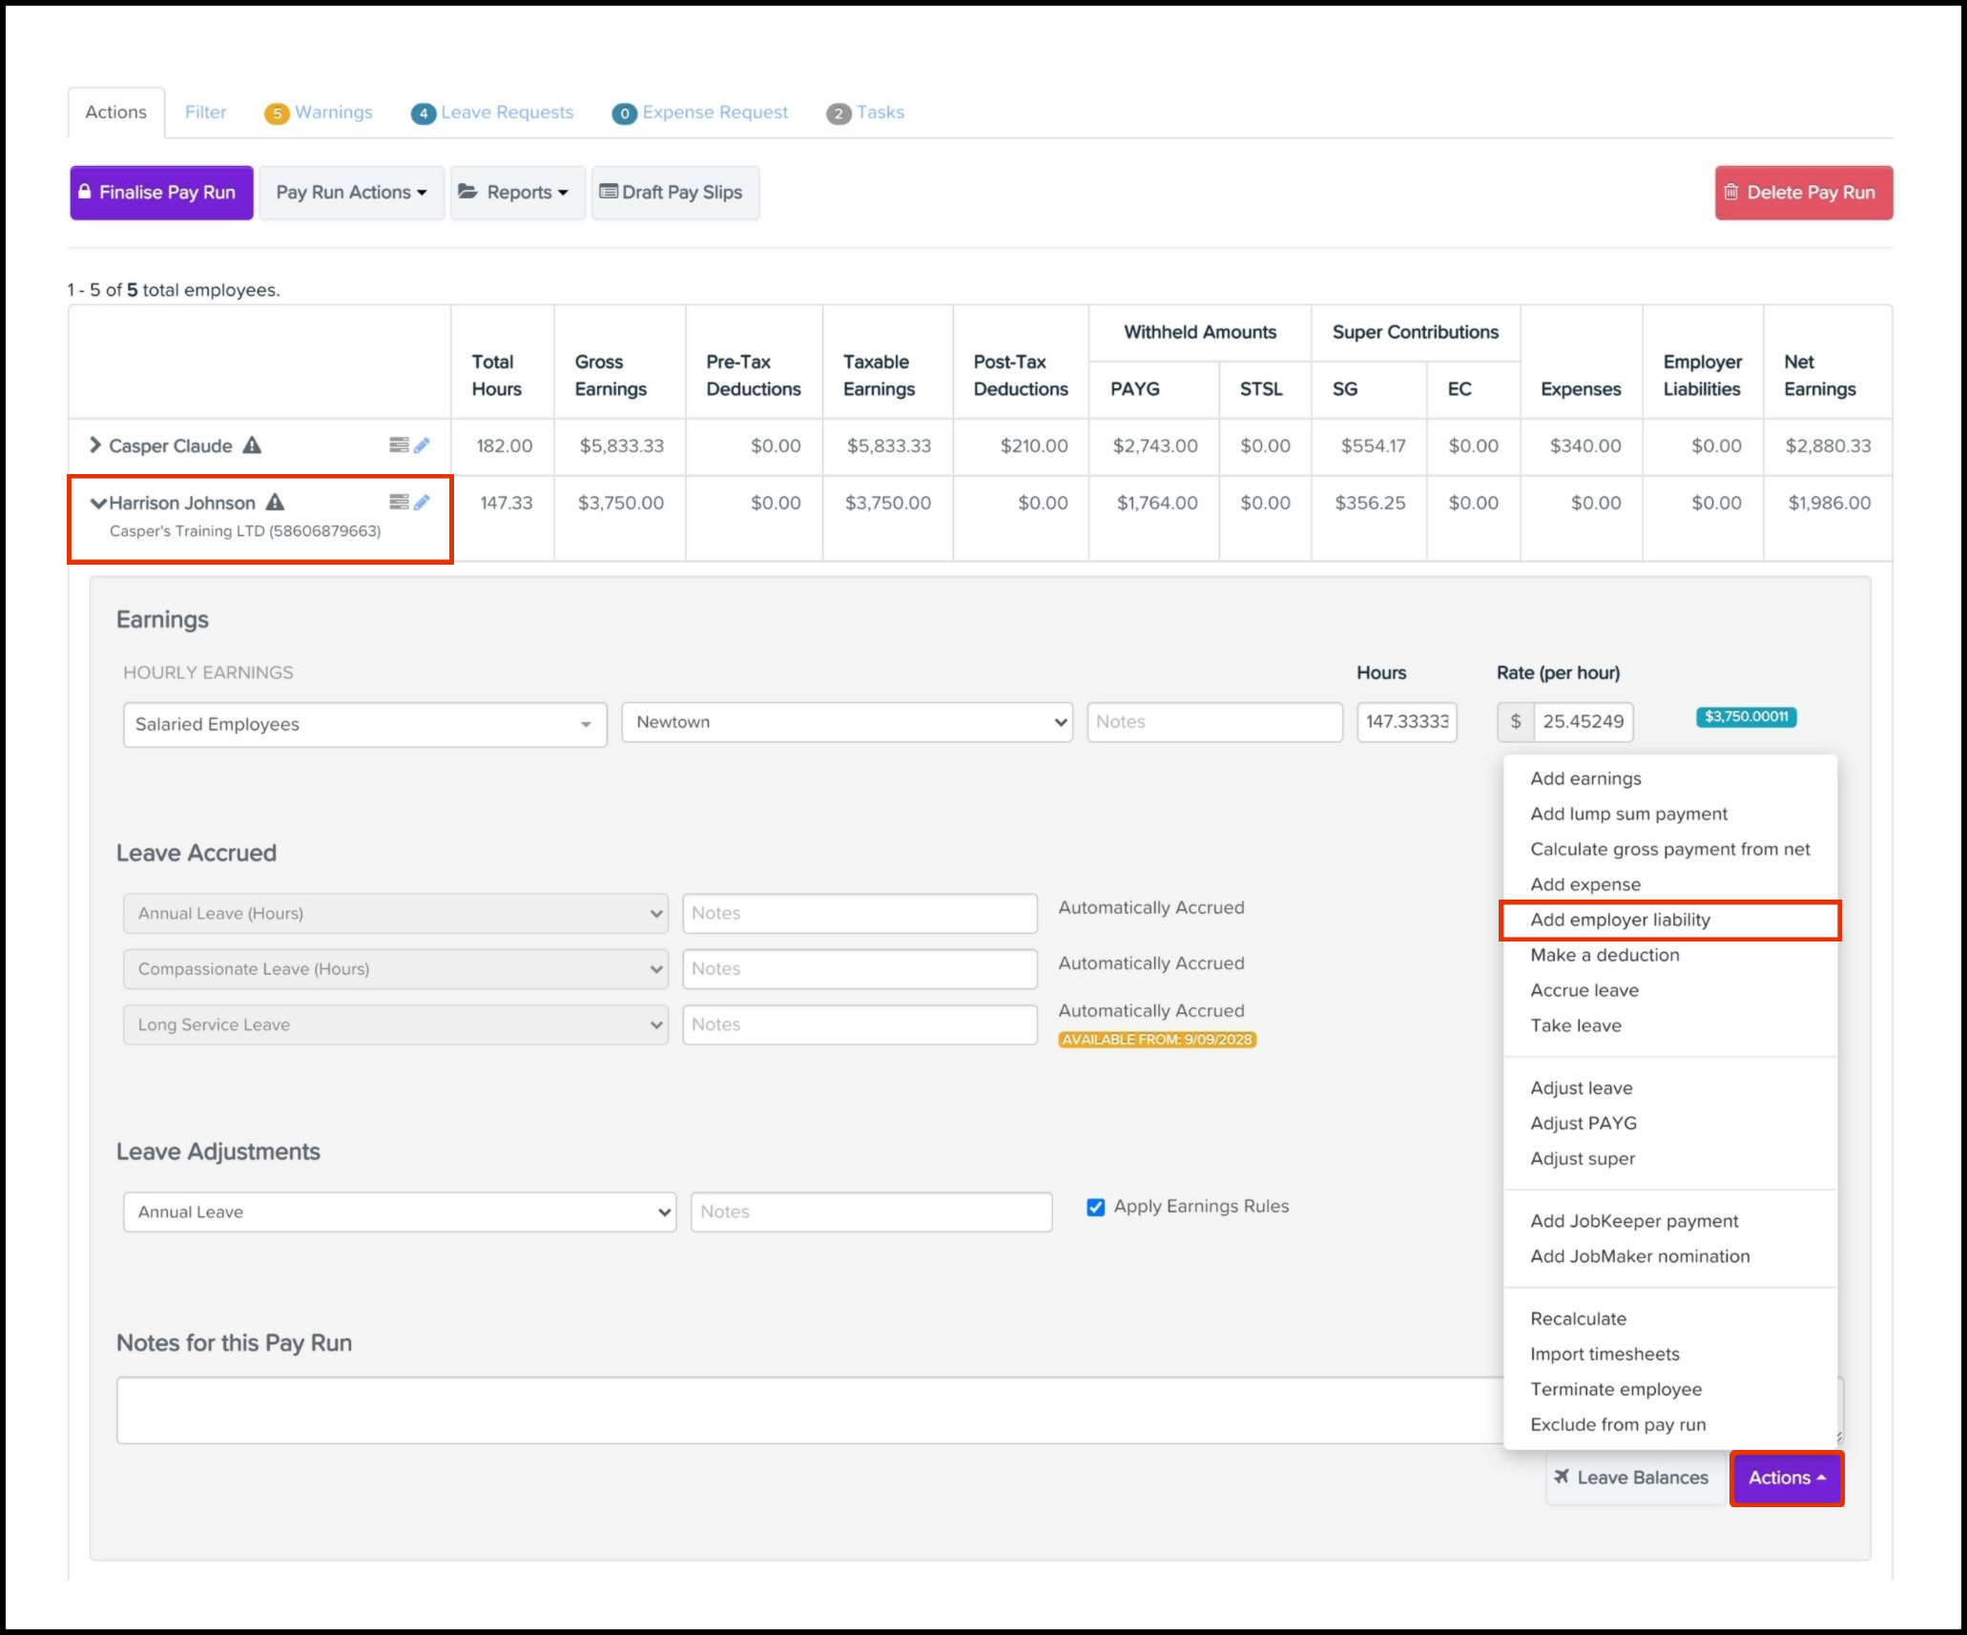The image size is (1967, 1635).
Task: Open Draft Pay Slips
Action: (674, 193)
